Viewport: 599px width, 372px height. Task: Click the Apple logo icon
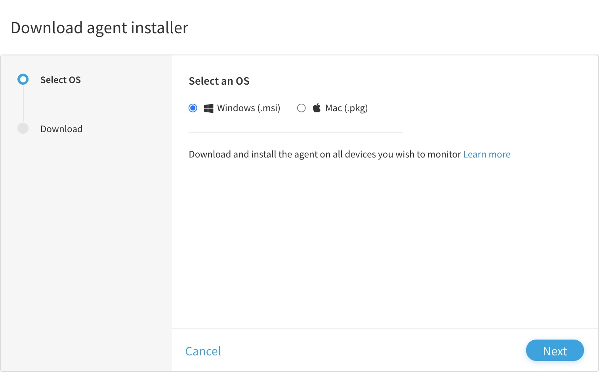[x=317, y=108]
